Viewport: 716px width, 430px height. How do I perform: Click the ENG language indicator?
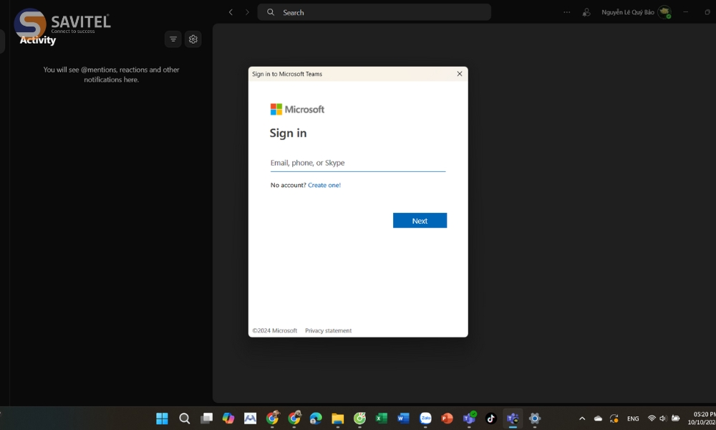click(x=633, y=418)
